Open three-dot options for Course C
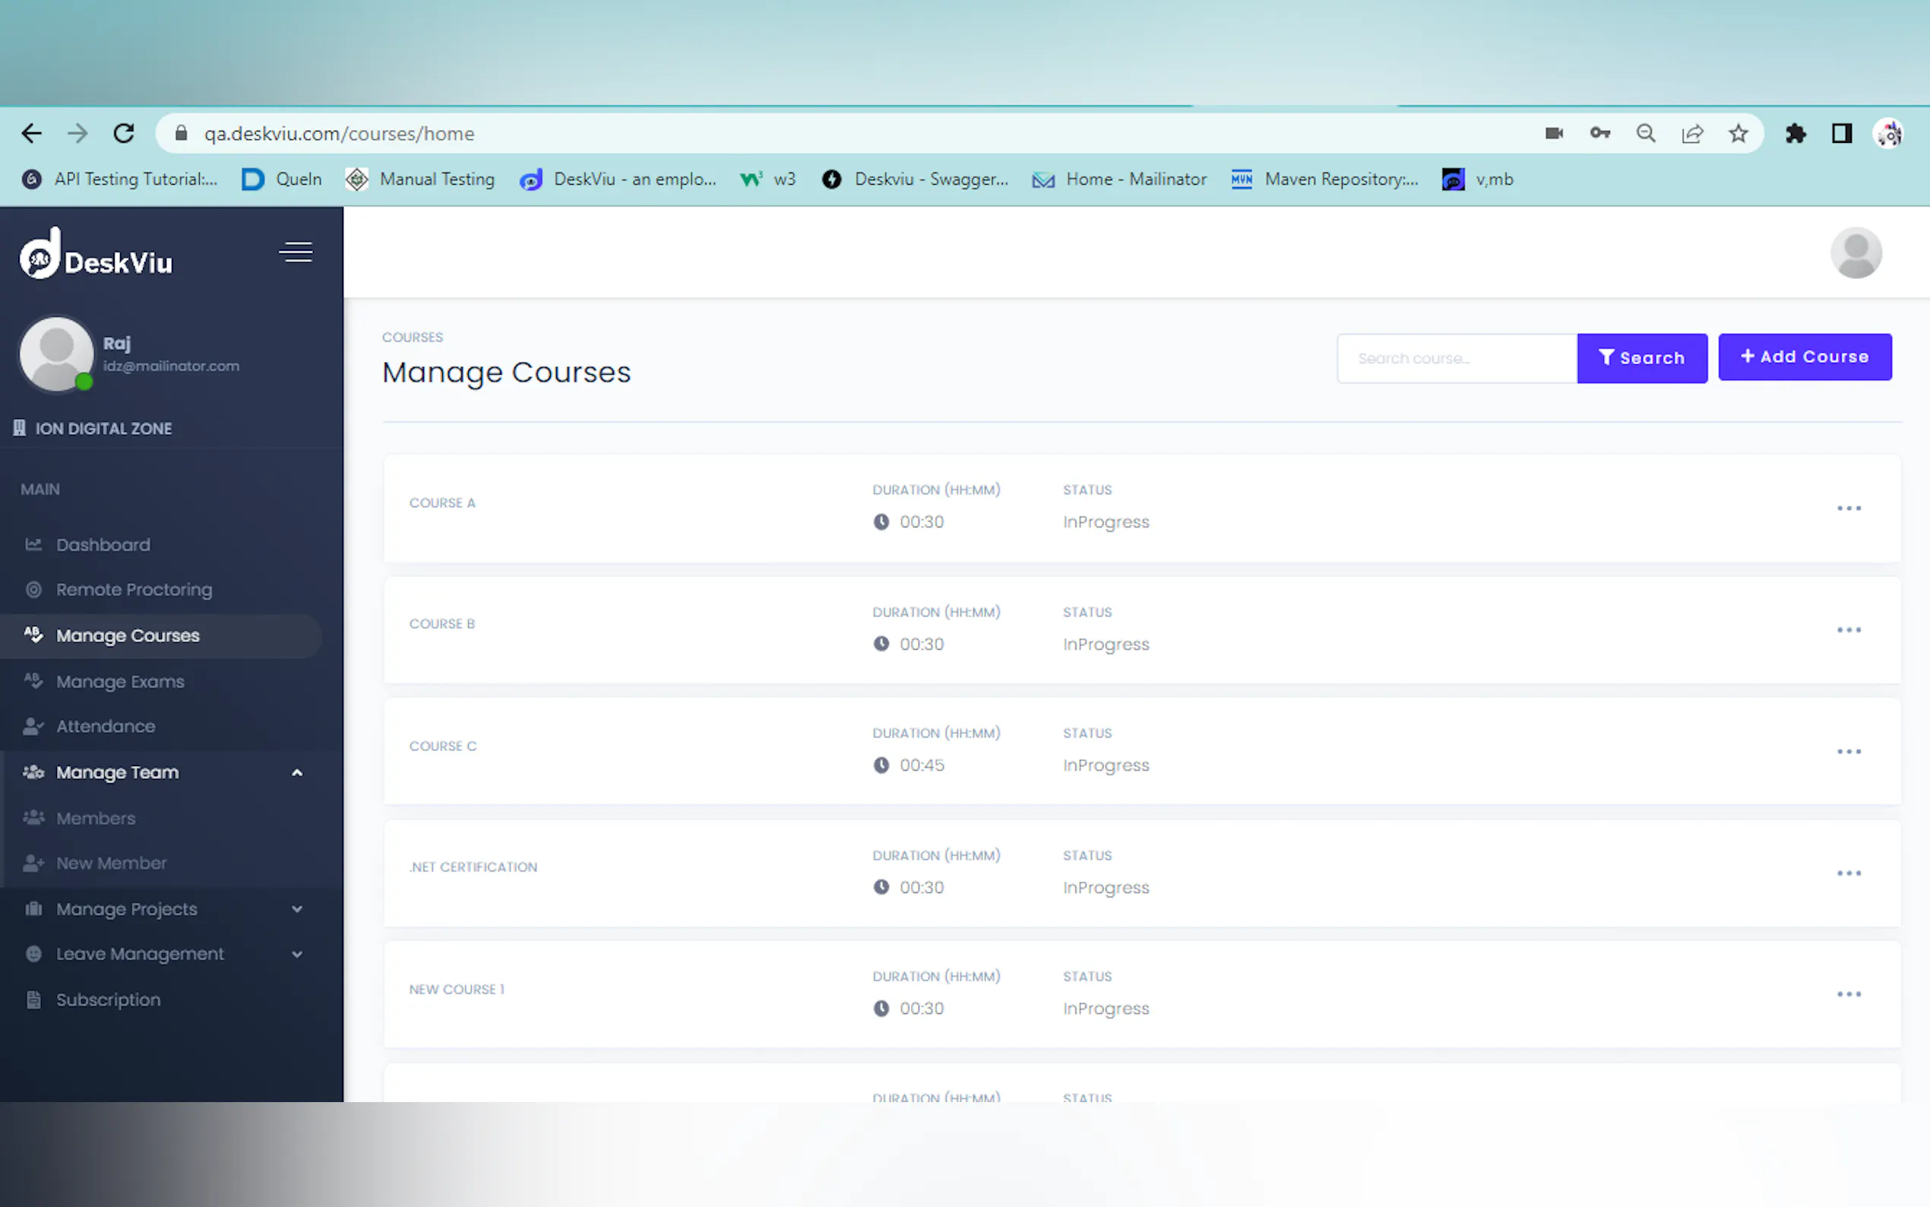This screenshot has width=1930, height=1207. (x=1848, y=752)
